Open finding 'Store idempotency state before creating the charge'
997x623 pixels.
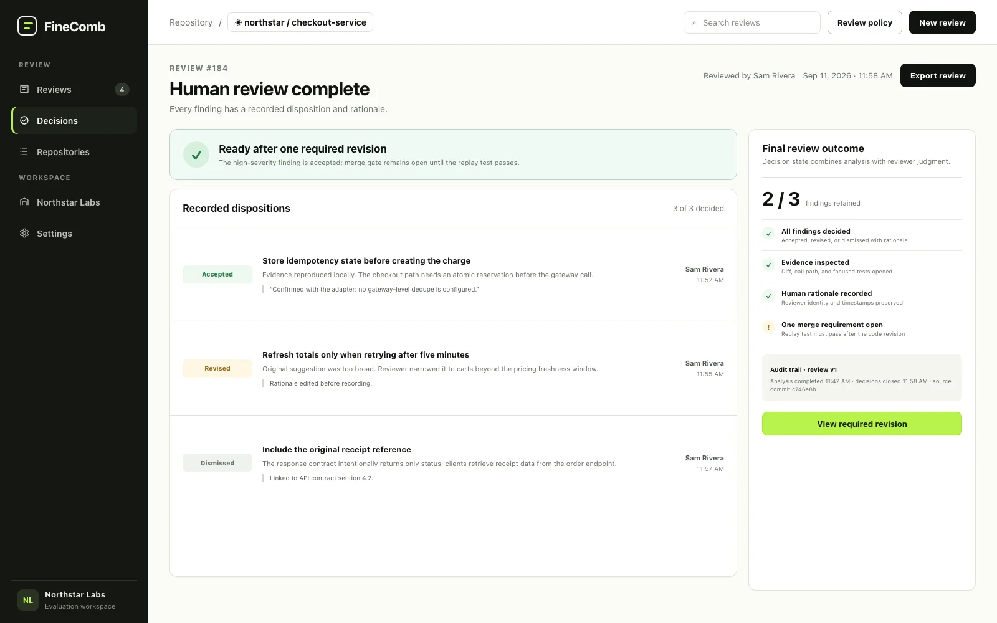366,260
